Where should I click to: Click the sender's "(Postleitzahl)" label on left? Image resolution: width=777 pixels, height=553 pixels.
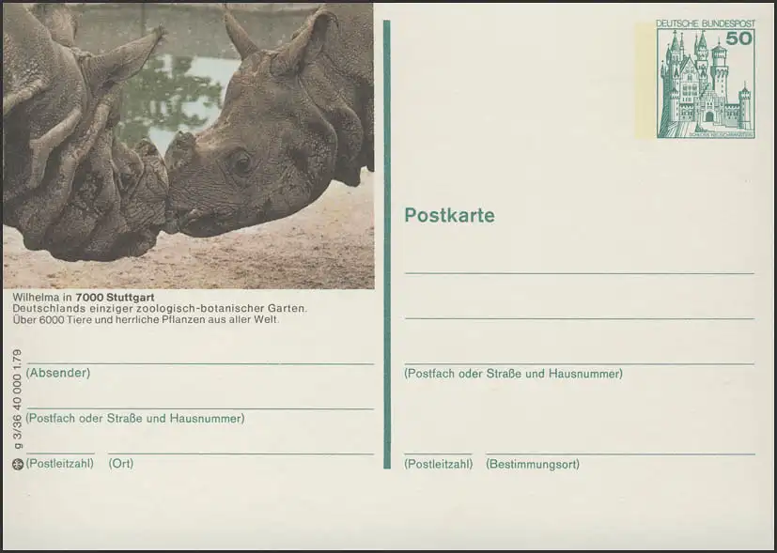pos(60,464)
